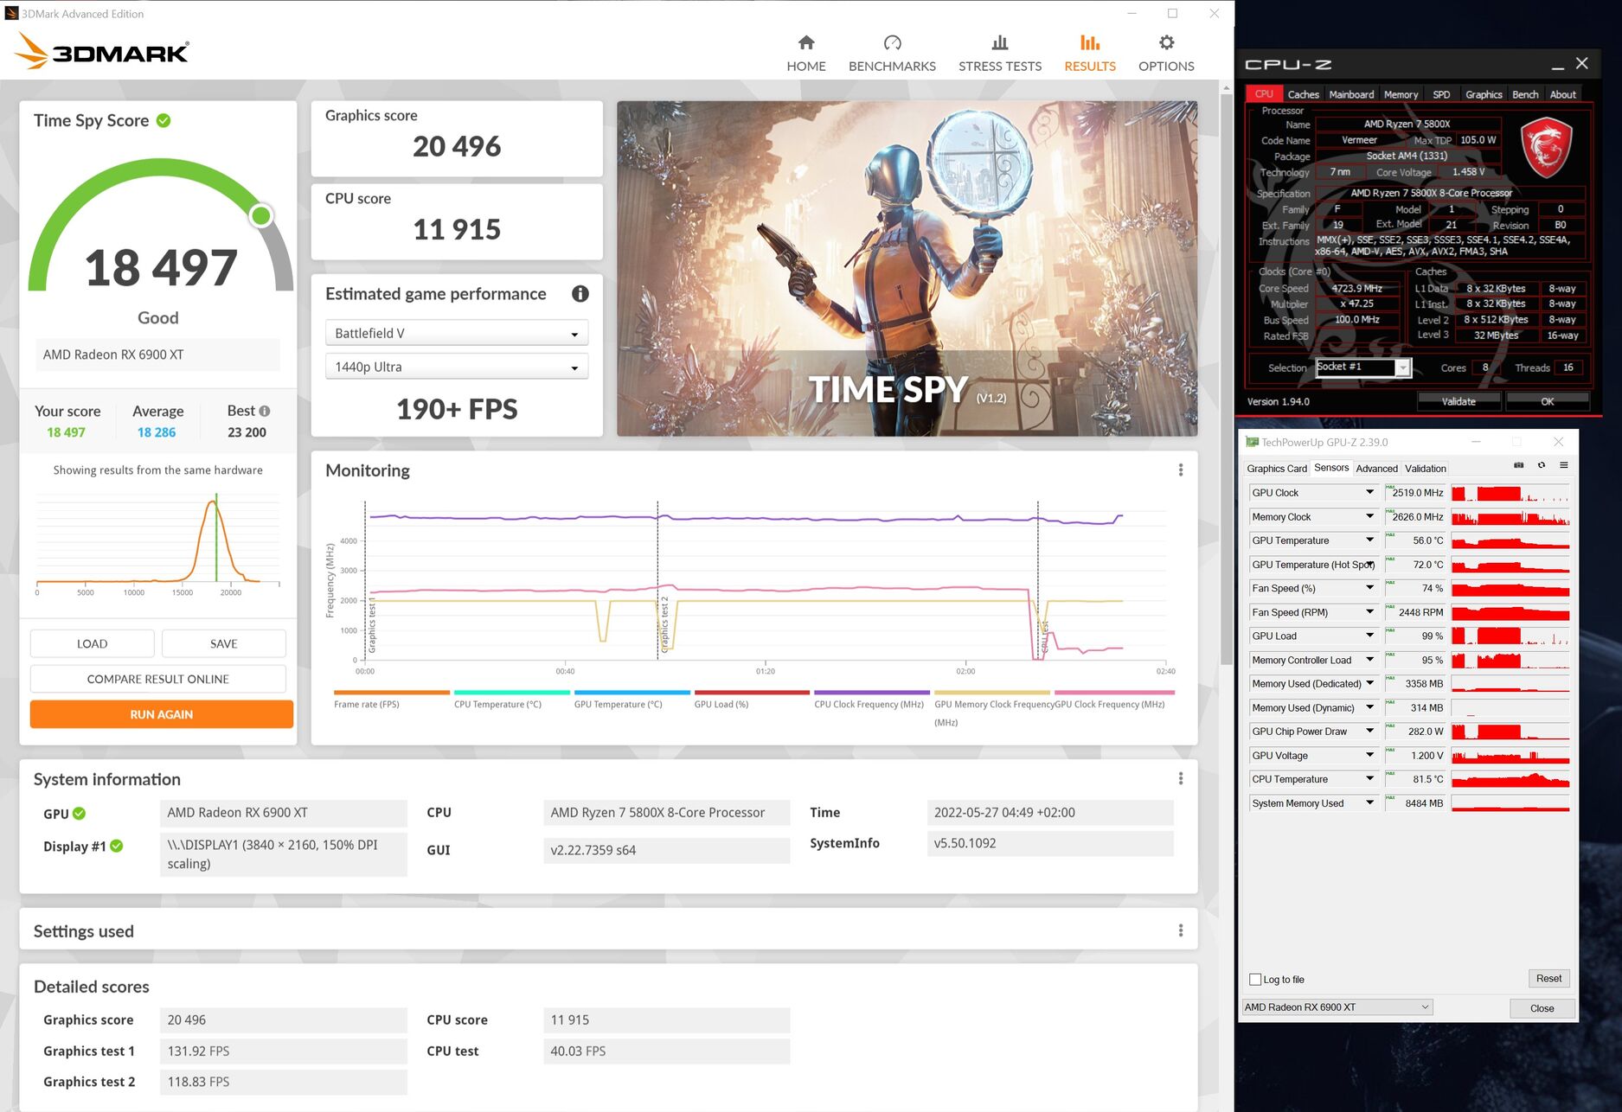Open GPU-Z hamburger menu
The image size is (1622, 1112).
pos(1564,465)
